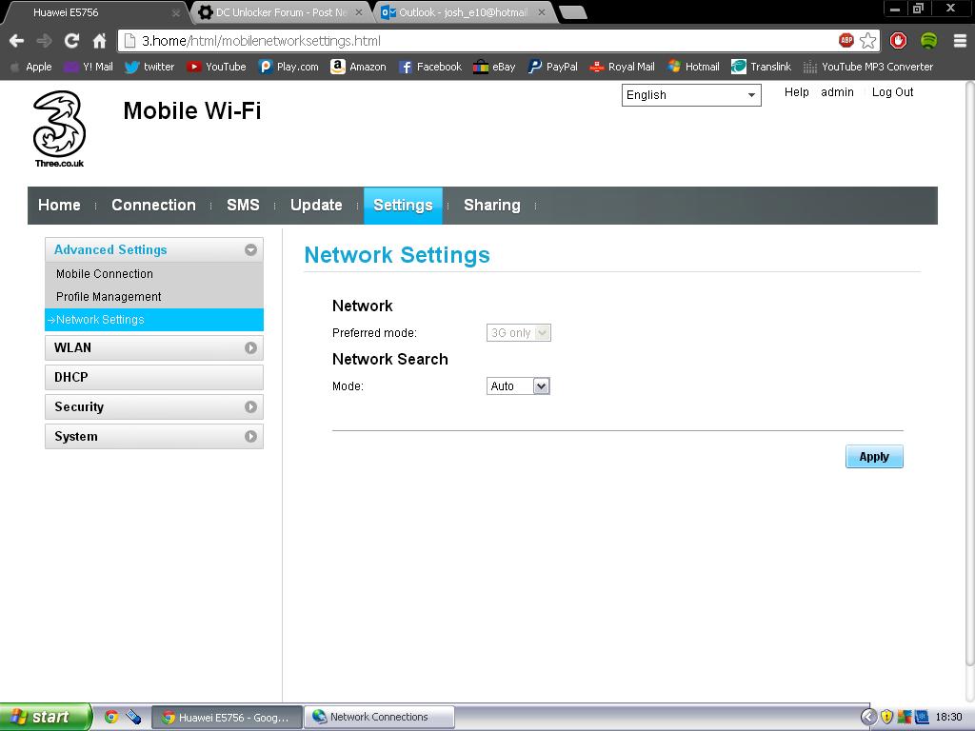The height and width of the screenshot is (731, 975).
Task: Click the Three.co.uk logo
Action: click(x=59, y=129)
